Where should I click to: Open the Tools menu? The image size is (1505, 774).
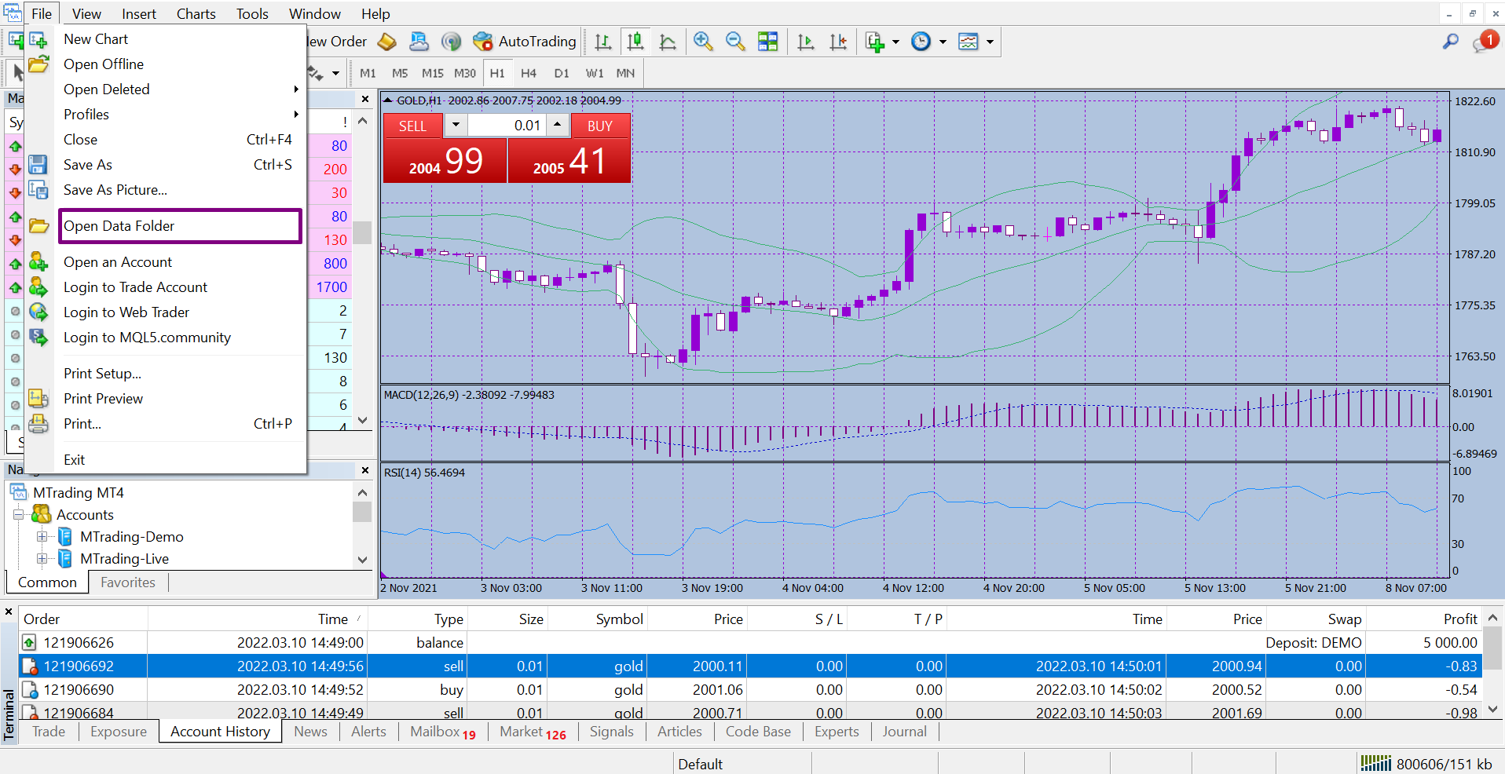coord(252,14)
